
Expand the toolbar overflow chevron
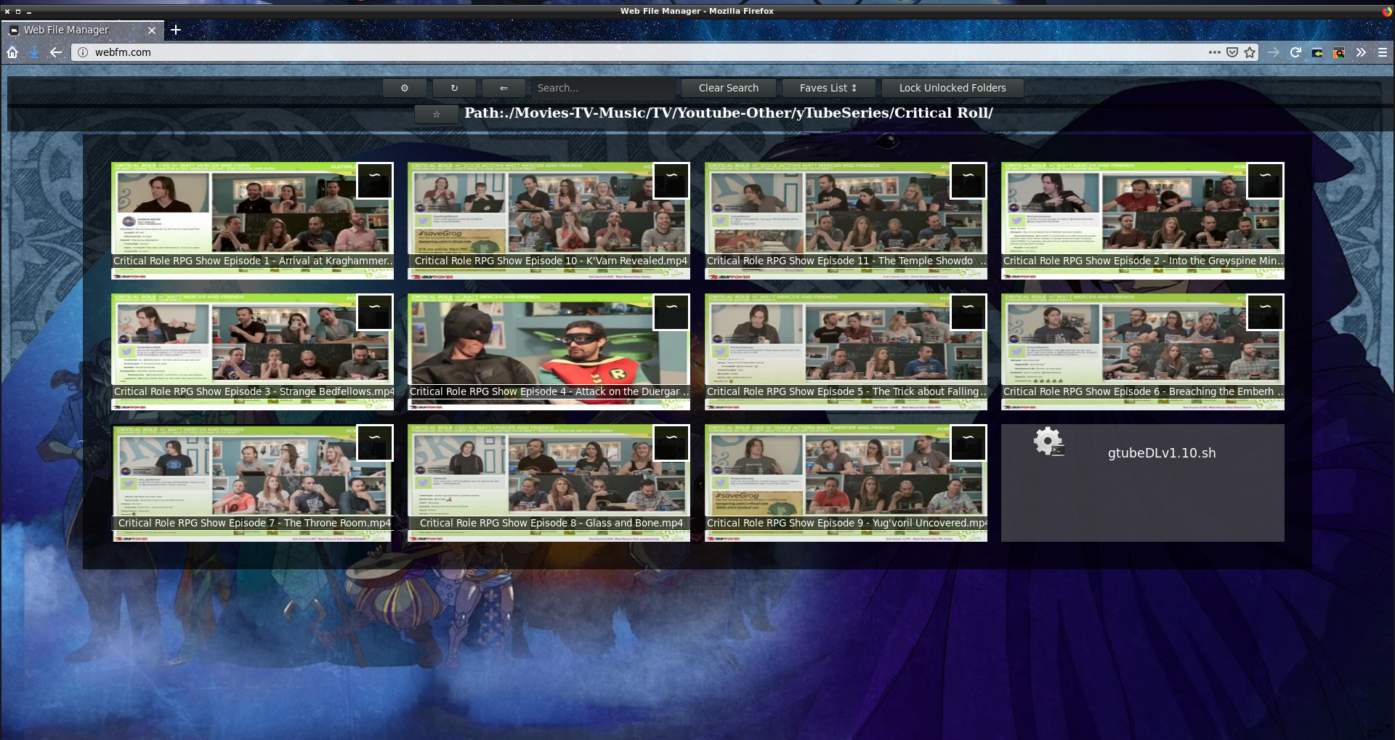pyautogui.click(x=1361, y=52)
